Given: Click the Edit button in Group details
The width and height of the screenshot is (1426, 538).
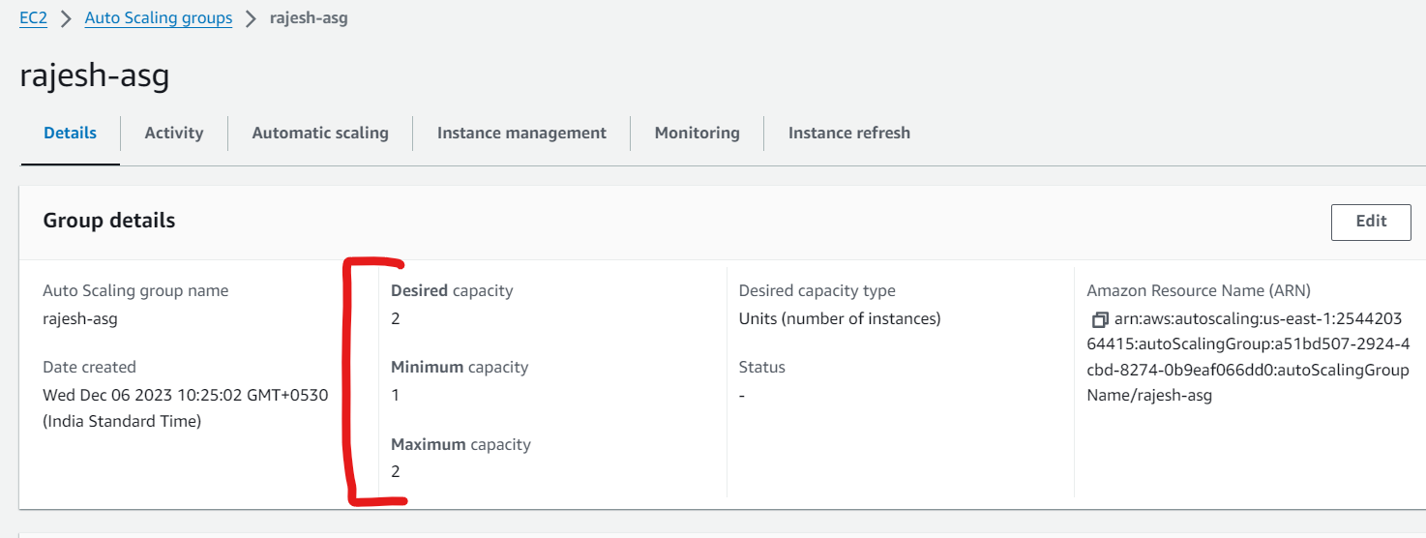Looking at the screenshot, I should click(x=1371, y=222).
